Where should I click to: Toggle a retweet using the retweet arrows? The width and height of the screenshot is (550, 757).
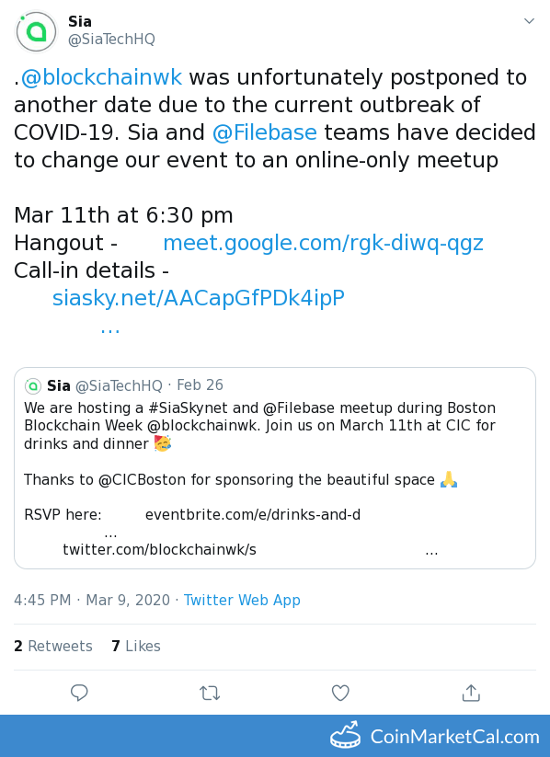(210, 693)
